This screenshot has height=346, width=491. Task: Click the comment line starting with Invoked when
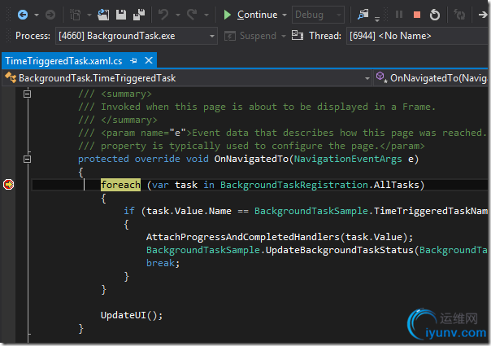pos(257,107)
